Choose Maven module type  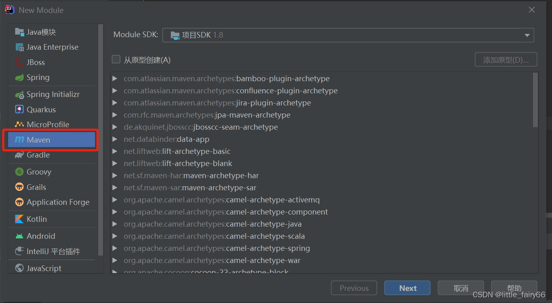coord(52,140)
